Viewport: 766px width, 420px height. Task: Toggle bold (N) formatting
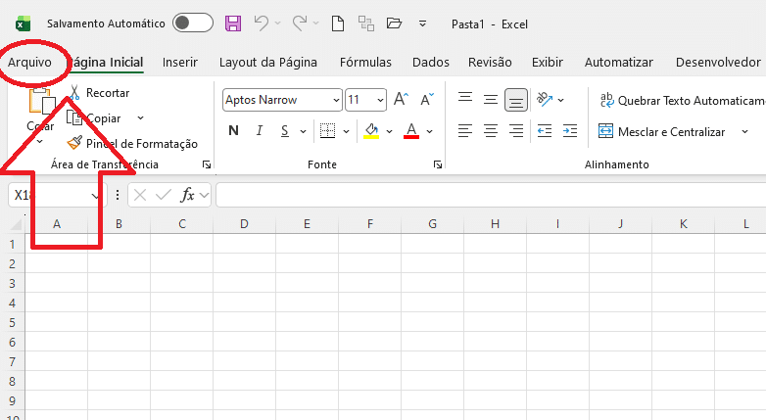tap(233, 131)
